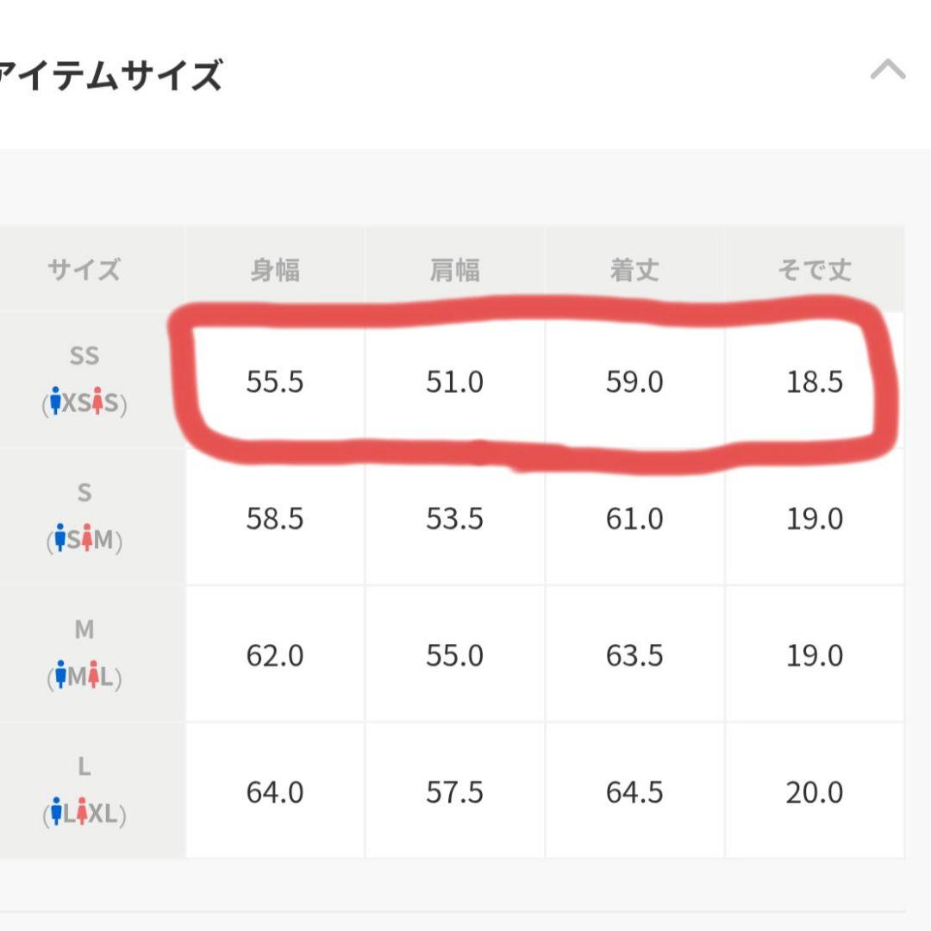Image resolution: width=931 pixels, height=931 pixels.
Task: Click the blue male icon in L row
Action: 56,811
